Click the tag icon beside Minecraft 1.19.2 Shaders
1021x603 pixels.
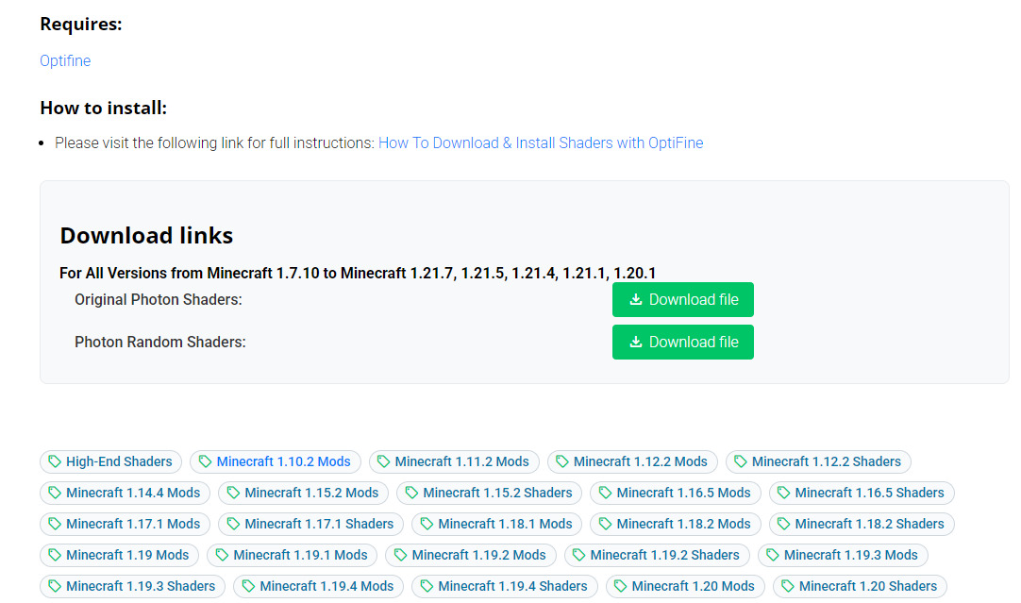[x=578, y=556]
